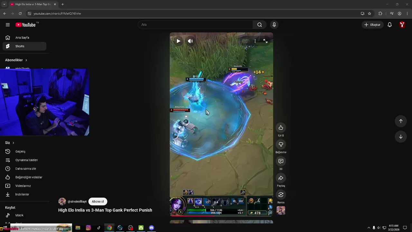Screen dimensions: 412x232
Task: Mute the Short's volume
Action: 190,41
